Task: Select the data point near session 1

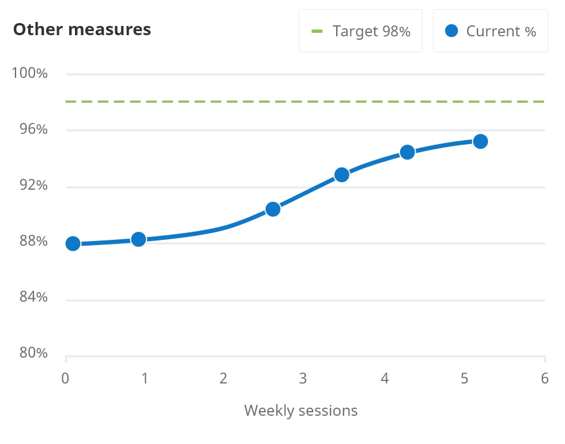Action: click(138, 239)
